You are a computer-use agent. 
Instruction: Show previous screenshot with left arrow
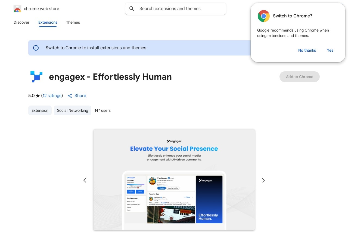pos(85,180)
